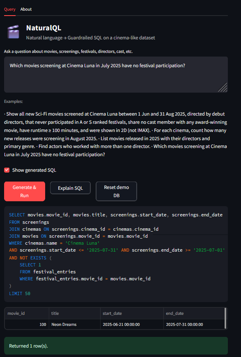Focus the question text area
241x357 pixels.
pyautogui.click(x=116, y=75)
